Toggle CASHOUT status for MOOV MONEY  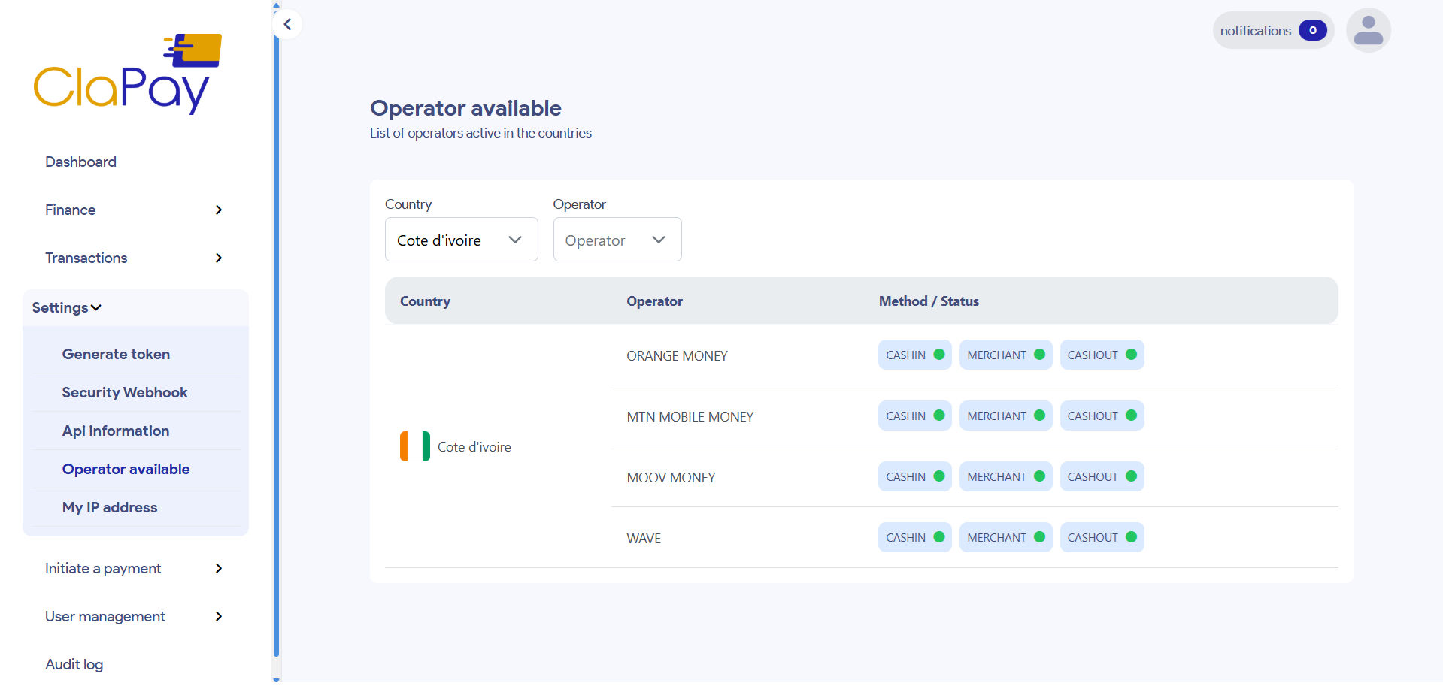click(x=1102, y=476)
